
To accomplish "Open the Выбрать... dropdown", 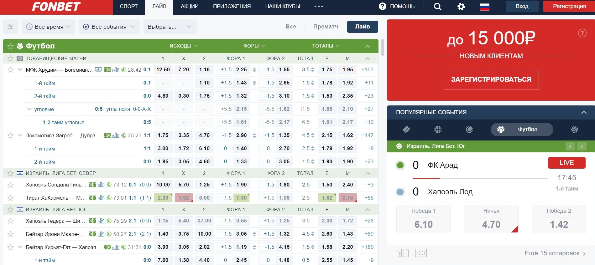I will click(x=170, y=27).
